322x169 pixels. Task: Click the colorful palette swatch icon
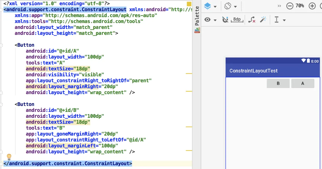coord(197,30)
